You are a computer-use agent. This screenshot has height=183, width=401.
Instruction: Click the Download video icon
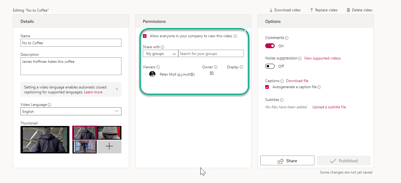click(x=271, y=10)
